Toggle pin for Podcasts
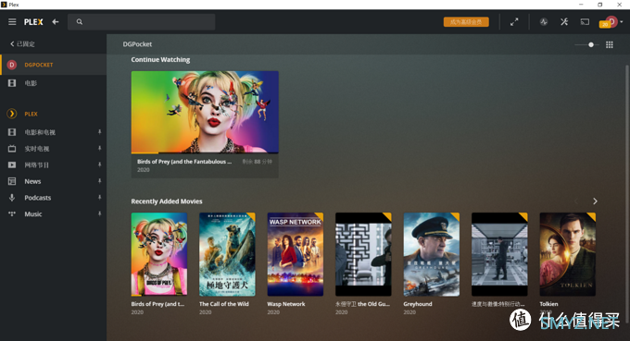 pyautogui.click(x=100, y=197)
